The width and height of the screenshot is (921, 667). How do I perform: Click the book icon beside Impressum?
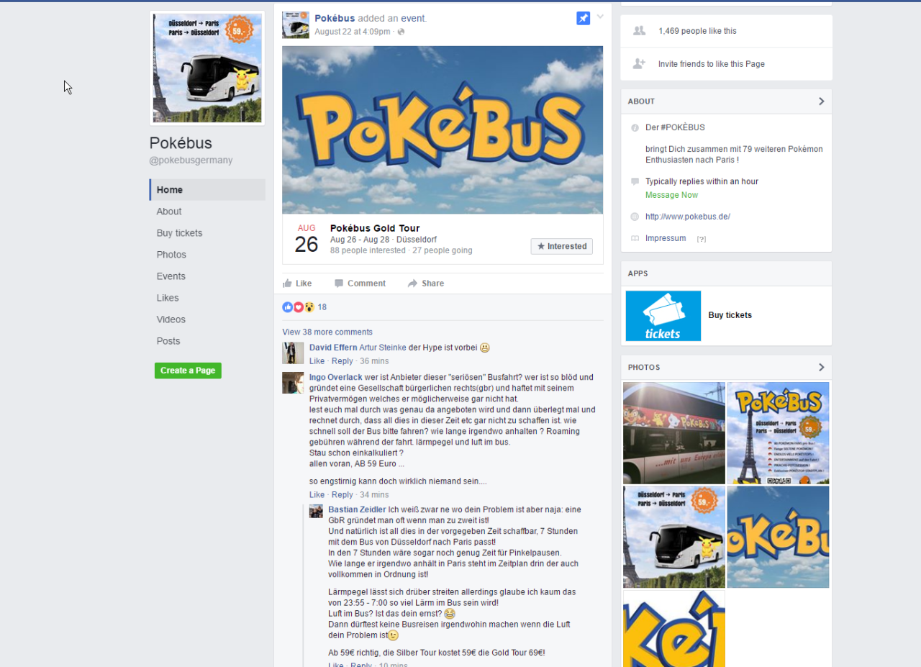635,238
